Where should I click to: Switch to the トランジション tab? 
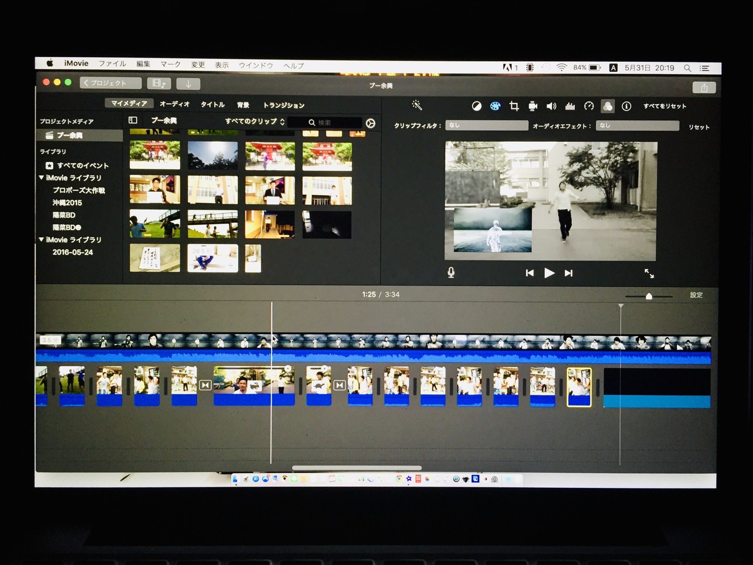284,105
